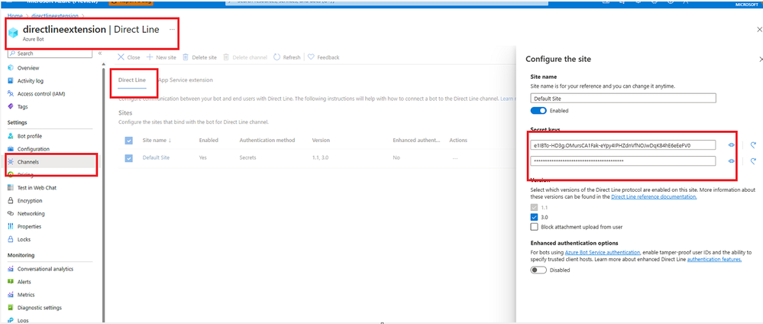This screenshot has height=324, width=763.
Task: Open Azure Bot Service authentication link
Action: (603, 253)
